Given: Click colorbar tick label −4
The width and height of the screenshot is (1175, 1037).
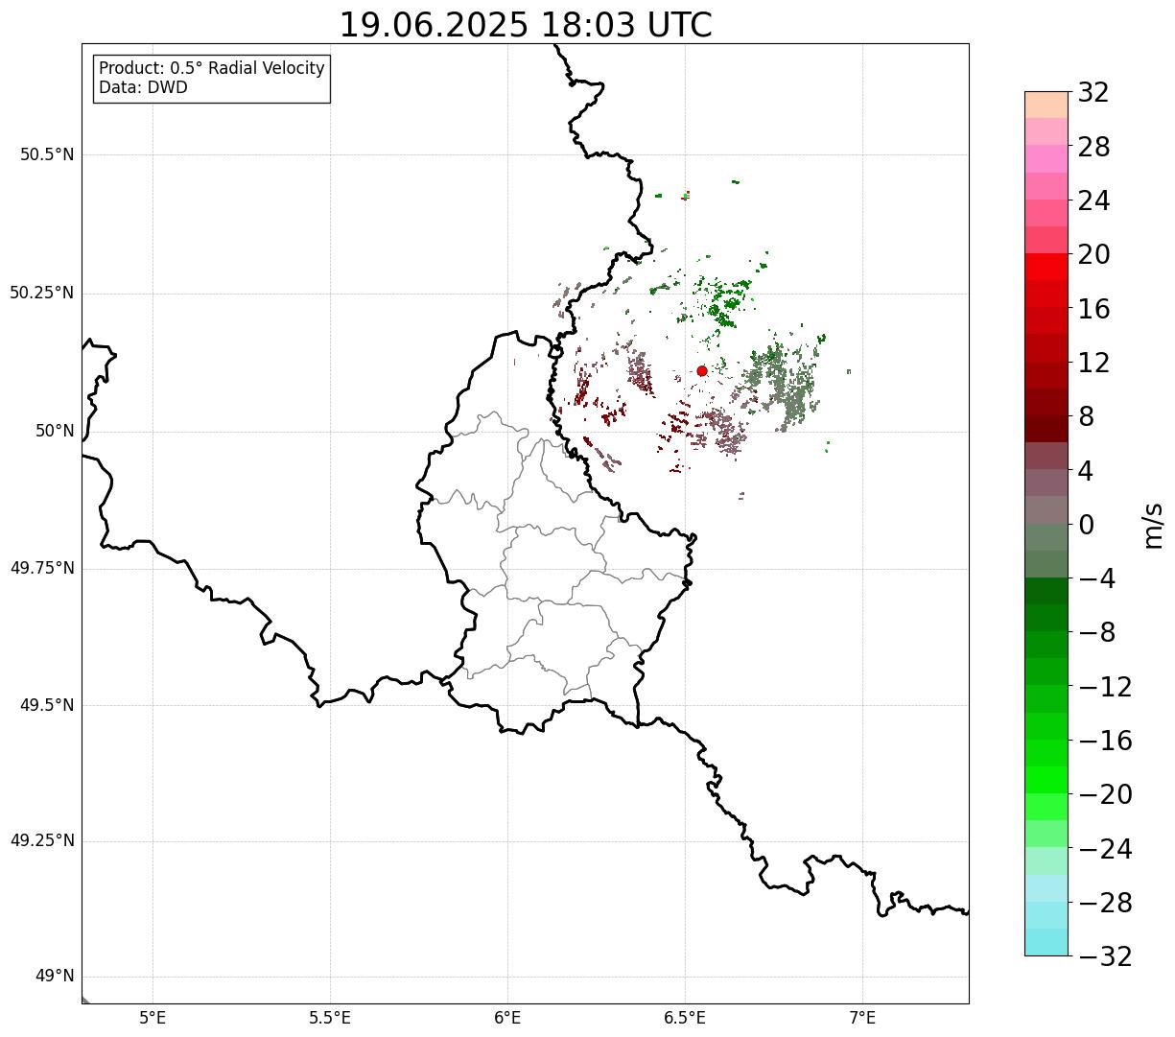Looking at the screenshot, I should (1096, 579).
